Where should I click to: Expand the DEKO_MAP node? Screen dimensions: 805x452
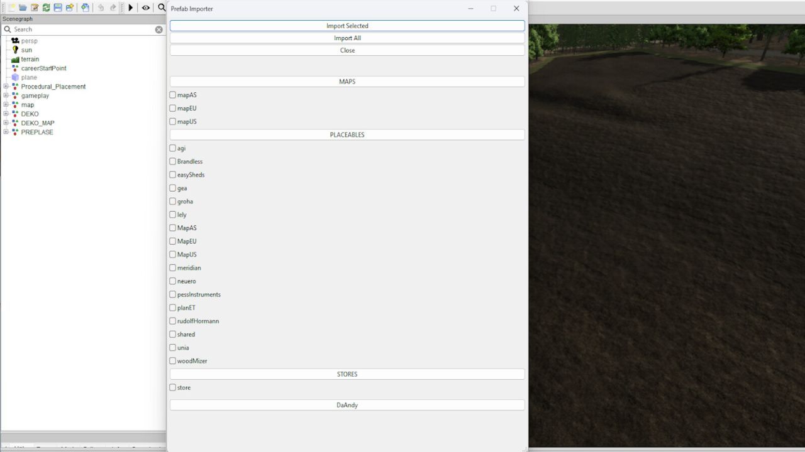6,123
